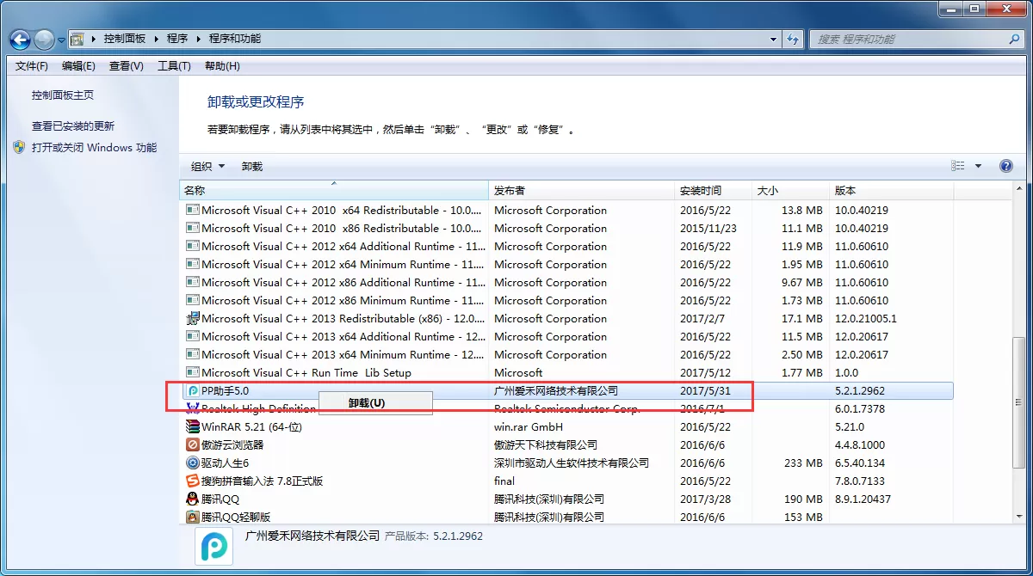Click the Control Panel icon in address bar
This screenshot has height=576, width=1033.
(77, 39)
